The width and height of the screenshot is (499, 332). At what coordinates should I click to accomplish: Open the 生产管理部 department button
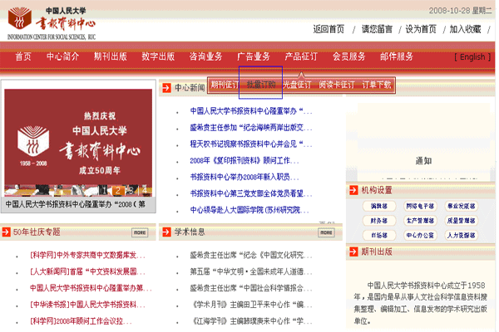pos(420,221)
